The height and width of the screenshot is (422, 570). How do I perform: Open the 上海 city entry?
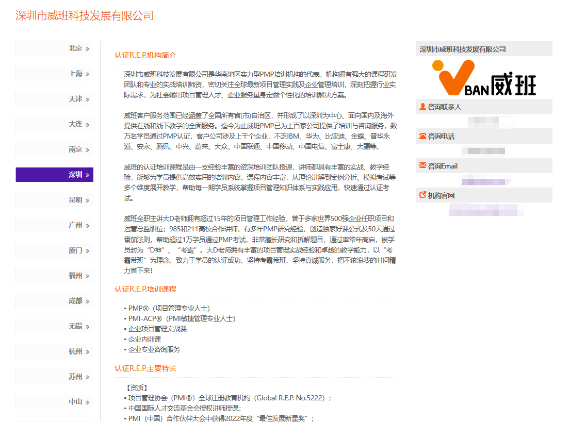pyautogui.click(x=55, y=74)
